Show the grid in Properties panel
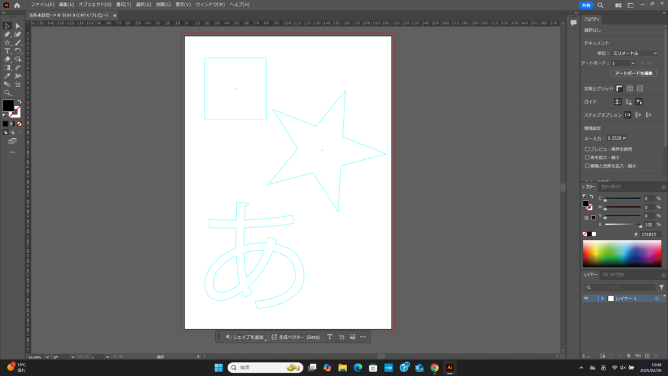Viewport: 668px width, 376px height. click(630, 88)
